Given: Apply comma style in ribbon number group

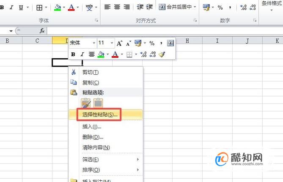Looking at the screenshot, I should click(x=230, y=7).
